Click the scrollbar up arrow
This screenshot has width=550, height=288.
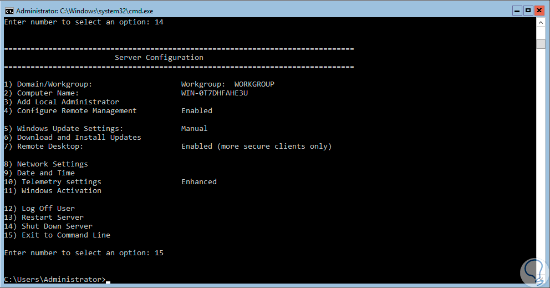click(541, 22)
